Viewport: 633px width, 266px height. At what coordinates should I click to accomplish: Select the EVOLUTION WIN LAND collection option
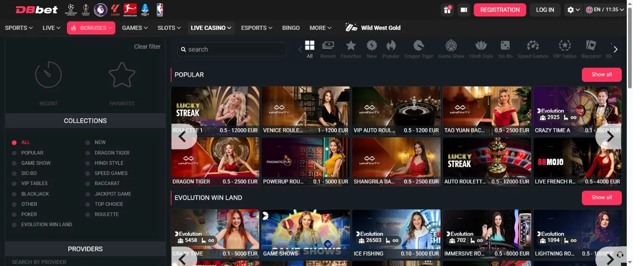click(x=42, y=225)
